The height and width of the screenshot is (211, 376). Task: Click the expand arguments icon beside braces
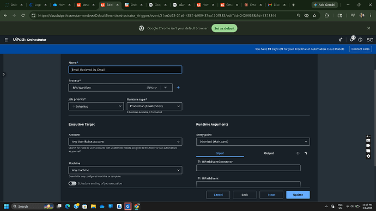[306, 153]
